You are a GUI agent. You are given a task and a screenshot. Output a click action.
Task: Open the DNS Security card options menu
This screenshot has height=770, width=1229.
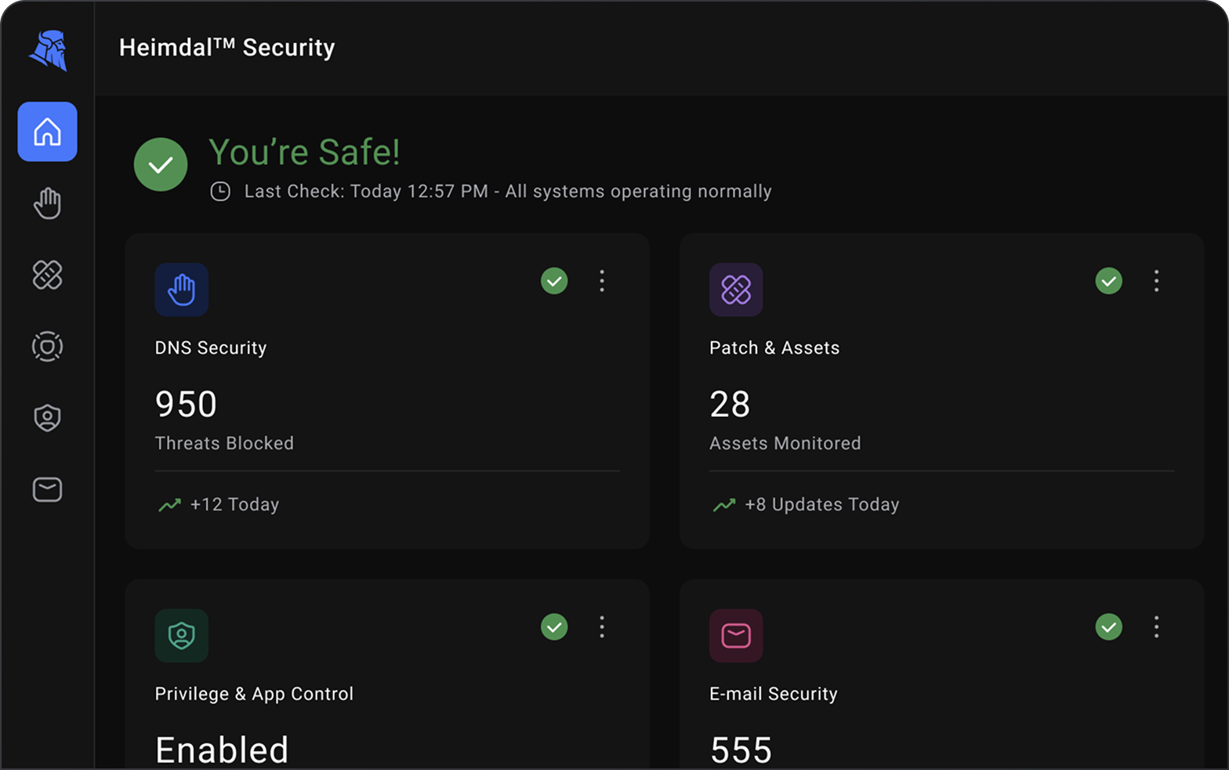tap(602, 281)
